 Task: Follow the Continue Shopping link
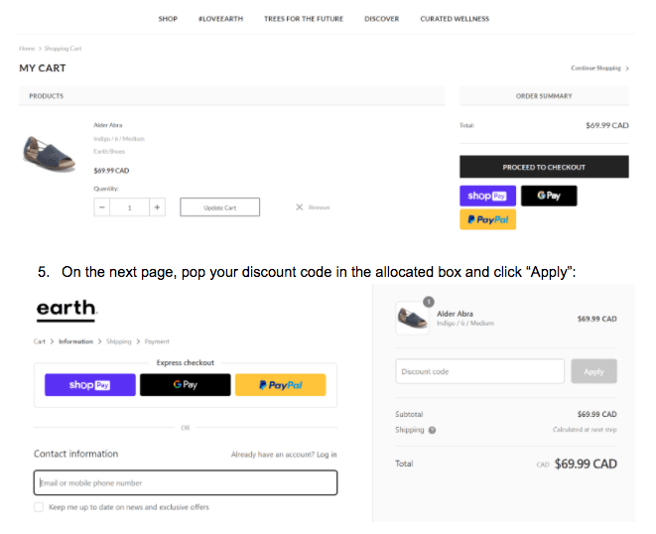point(598,68)
